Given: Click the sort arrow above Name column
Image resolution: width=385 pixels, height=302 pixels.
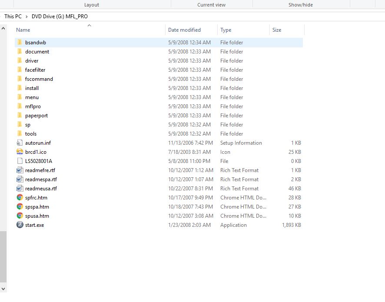Looking at the screenshot, I should [89, 26].
